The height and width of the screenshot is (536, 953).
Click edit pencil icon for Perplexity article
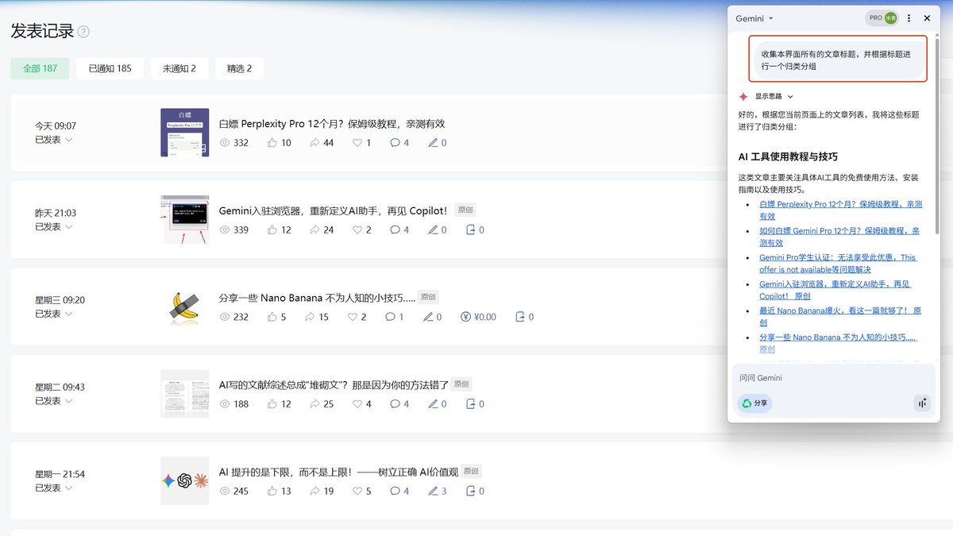(433, 143)
